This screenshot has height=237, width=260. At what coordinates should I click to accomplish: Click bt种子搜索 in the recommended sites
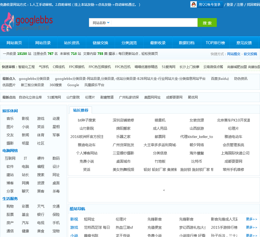coord(87,120)
